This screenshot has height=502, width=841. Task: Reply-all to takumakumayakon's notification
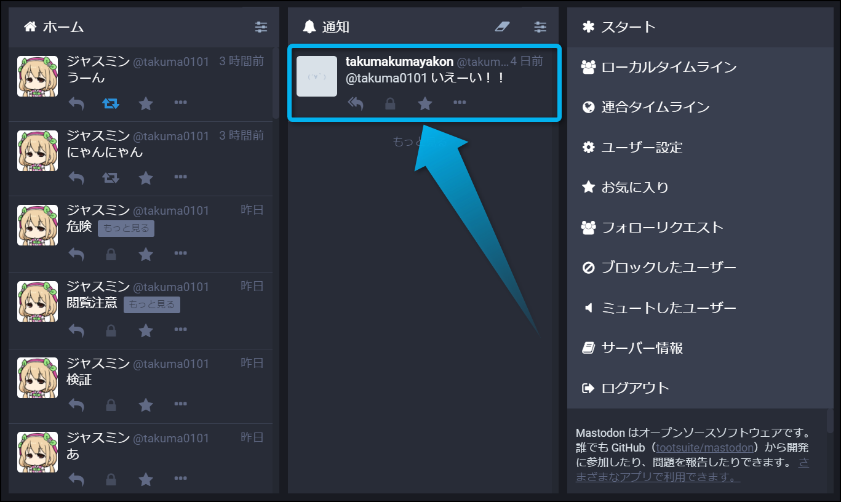click(x=356, y=103)
